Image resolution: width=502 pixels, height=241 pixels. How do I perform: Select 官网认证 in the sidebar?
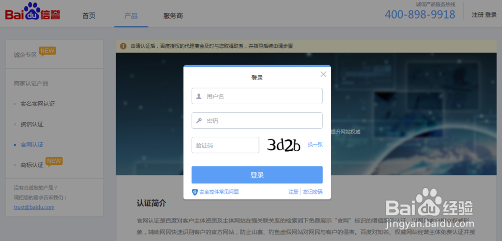pos(32,145)
